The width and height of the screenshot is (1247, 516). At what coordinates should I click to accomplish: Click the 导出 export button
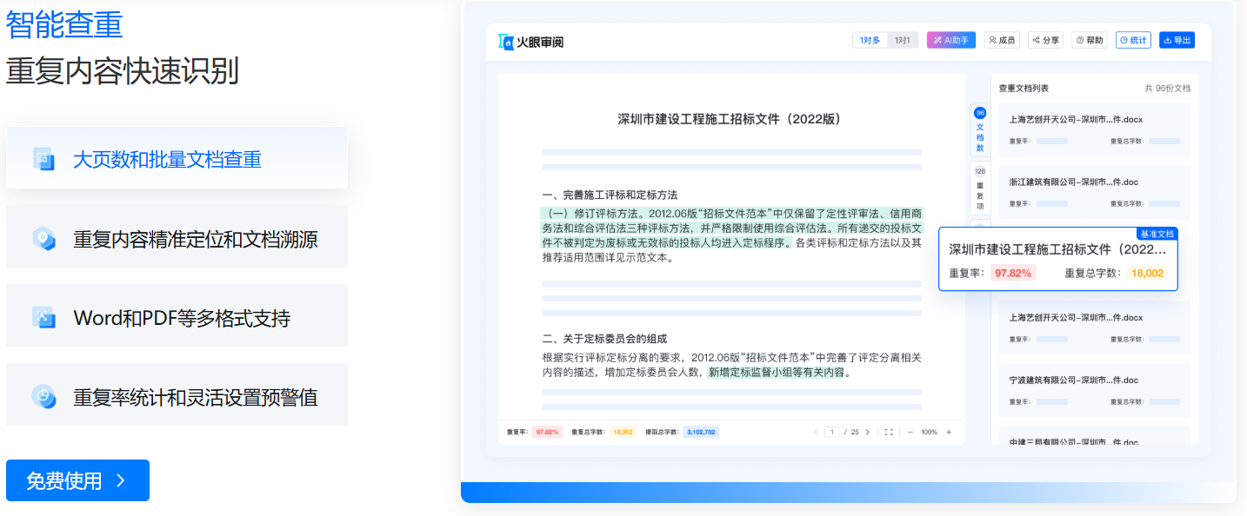click(x=1177, y=40)
